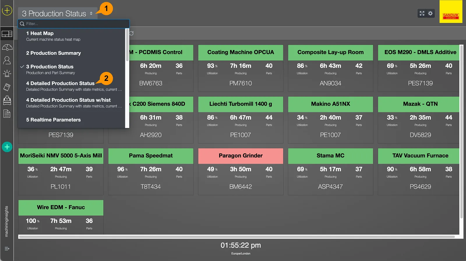Click the Europe/London timezone label
Screen dimensions: 466x261
pos(241,254)
